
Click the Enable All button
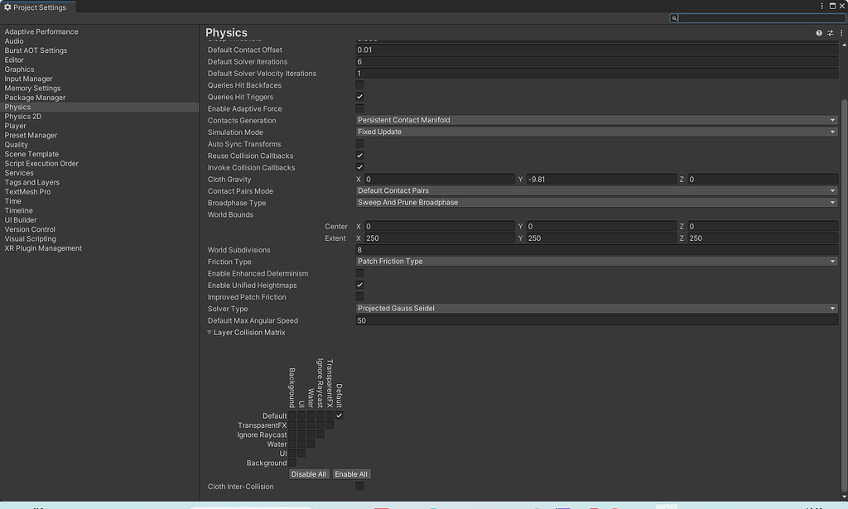pos(351,473)
